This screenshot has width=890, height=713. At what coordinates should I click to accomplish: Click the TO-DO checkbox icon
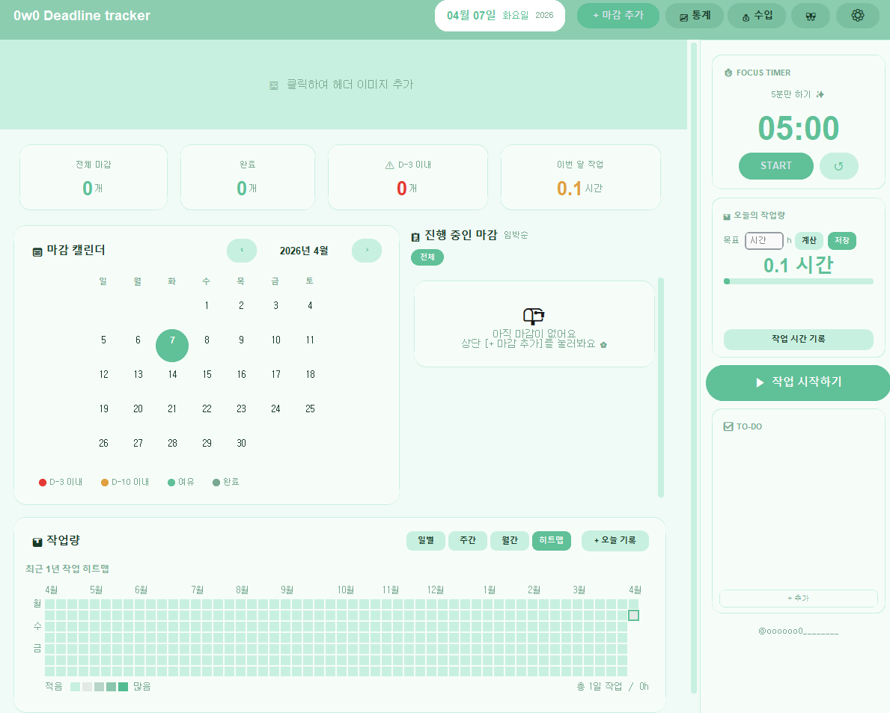pos(728,426)
